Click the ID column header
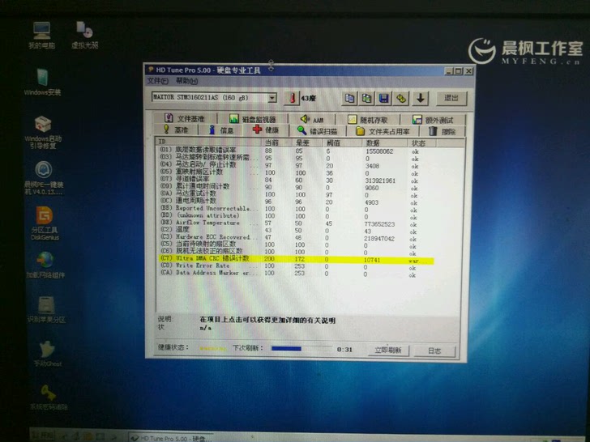This screenshot has height=442, width=590. coord(208,142)
